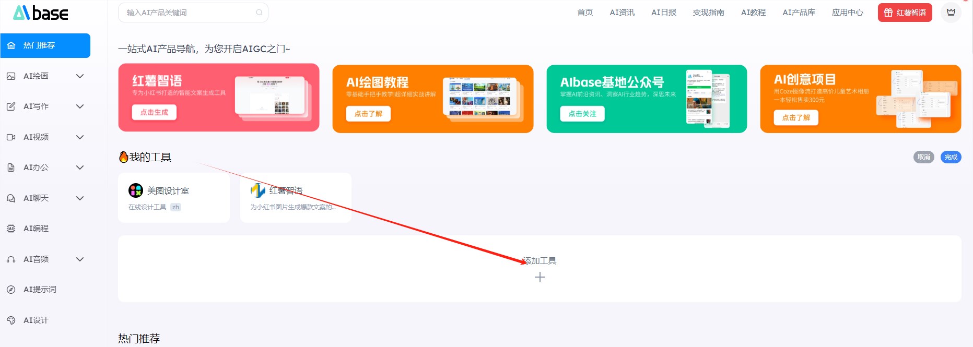Image resolution: width=973 pixels, height=347 pixels.
Task: Click the crown icon in top bar
Action: tap(951, 13)
